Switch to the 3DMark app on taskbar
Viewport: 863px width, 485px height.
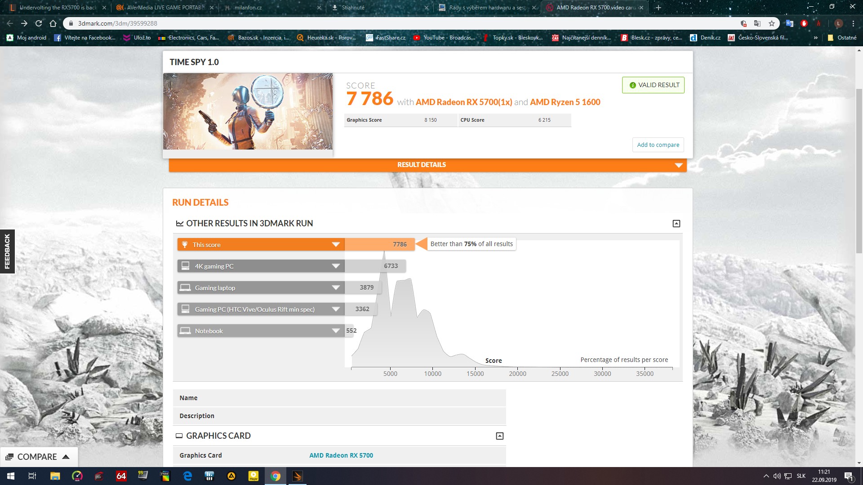tap(298, 476)
